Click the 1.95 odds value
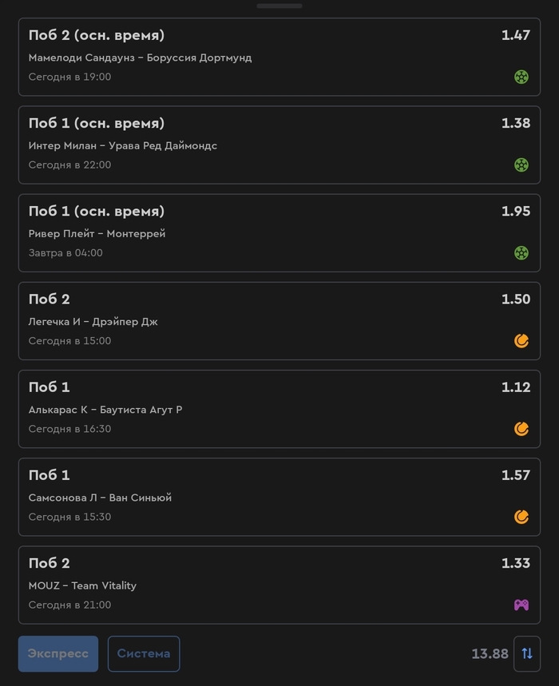Screen dimensions: 559x686 [x=516, y=212]
